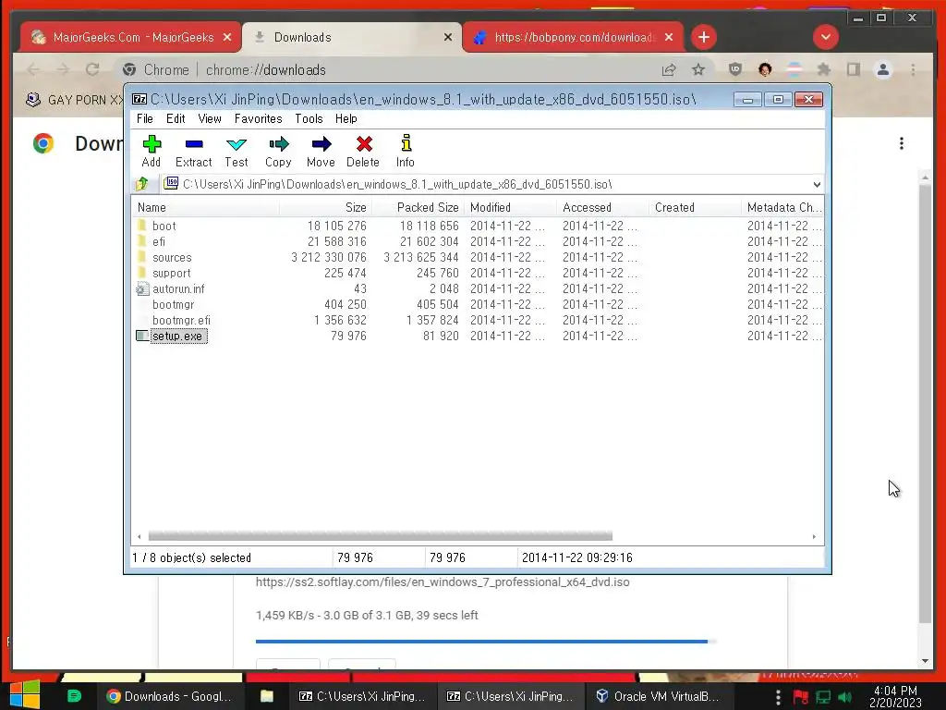Open Chrome extensions puzzle icon
This screenshot has height=710, width=946.
tap(823, 70)
